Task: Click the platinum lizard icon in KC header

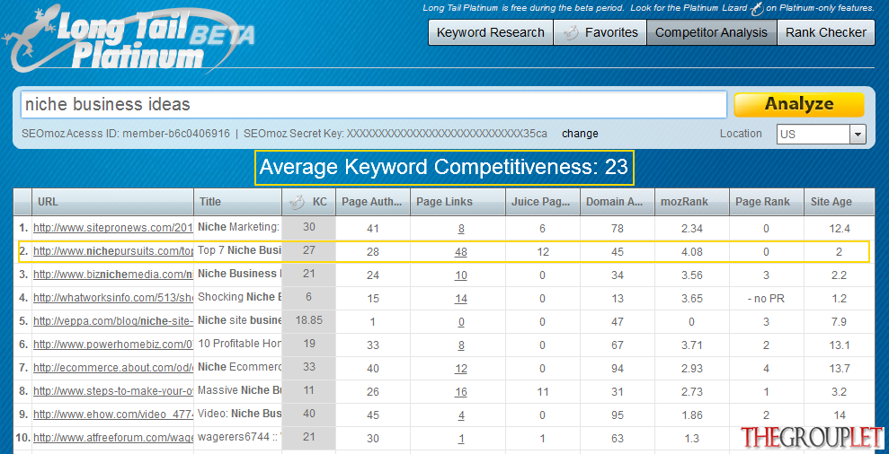Action: (x=296, y=202)
